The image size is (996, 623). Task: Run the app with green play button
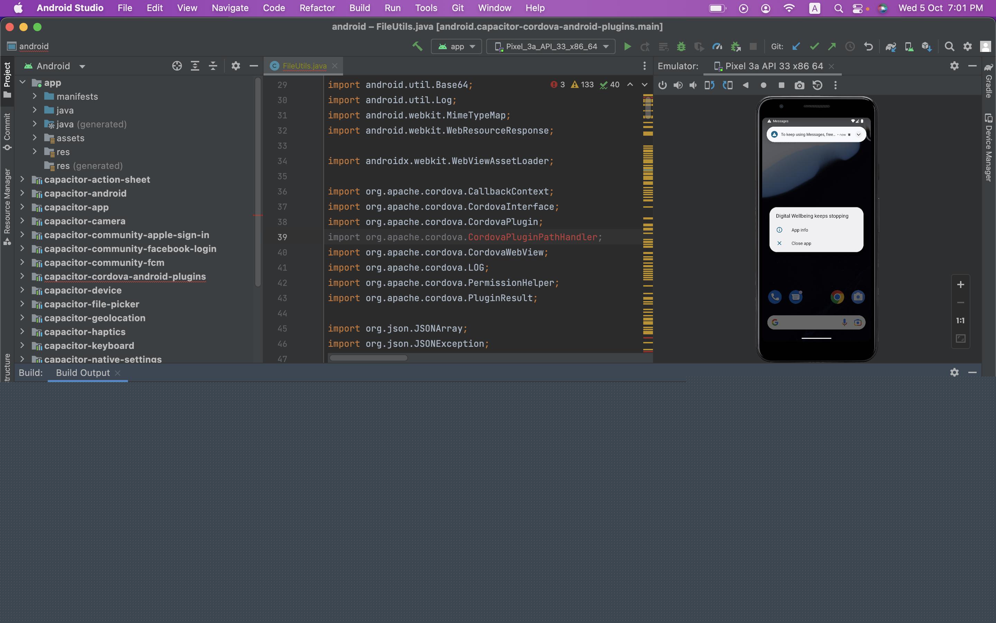(x=627, y=47)
